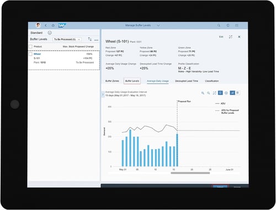The image size is (276, 210).
Task: Check the Wheel row checkbox
Action: pyautogui.click(x=31, y=54)
